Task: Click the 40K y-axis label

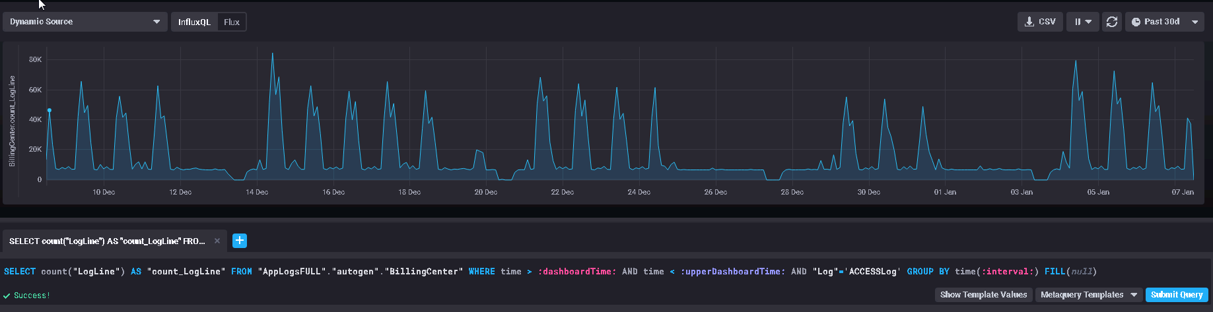Action: tap(35, 119)
